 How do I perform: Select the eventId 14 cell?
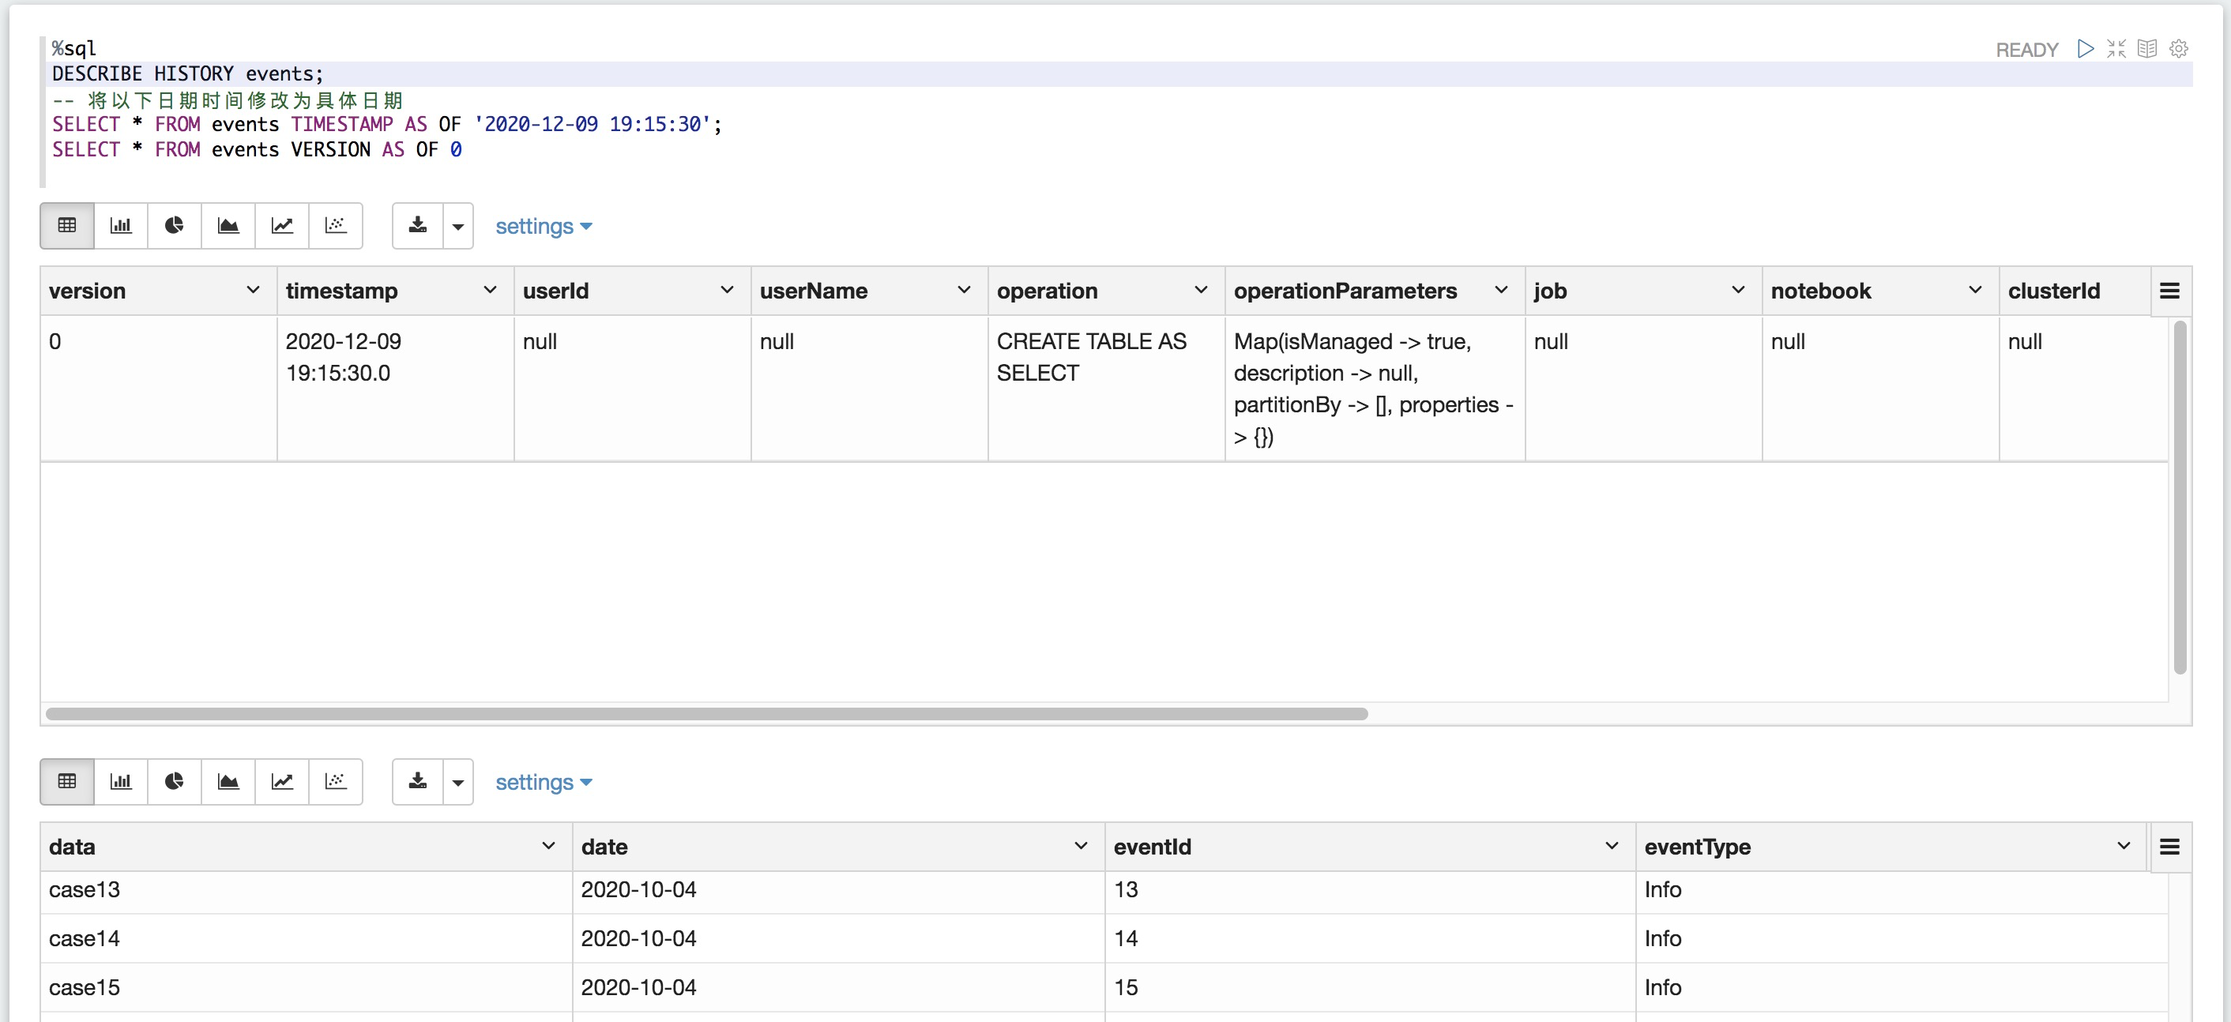click(x=1370, y=939)
